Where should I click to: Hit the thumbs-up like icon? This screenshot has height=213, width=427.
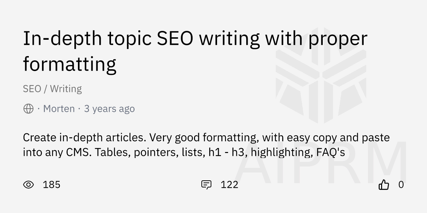pyautogui.click(x=384, y=185)
